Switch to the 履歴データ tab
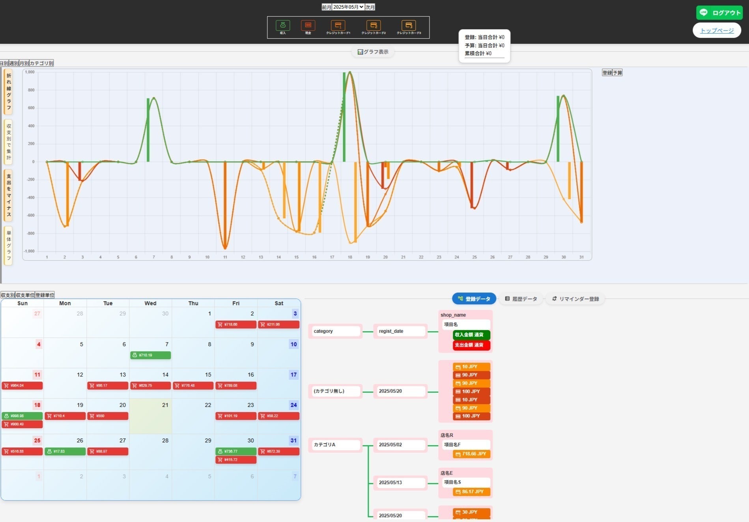Image resolution: width=749 pixels, height=522 pixels. pos(521,299)
